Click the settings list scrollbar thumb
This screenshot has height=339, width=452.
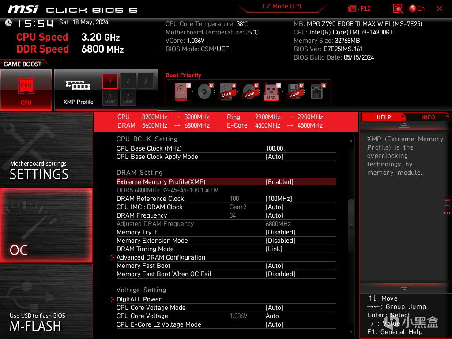coord(351,226)
